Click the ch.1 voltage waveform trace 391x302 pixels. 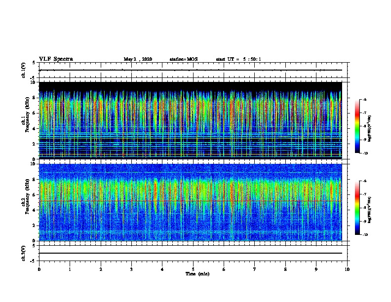point(190,70)
